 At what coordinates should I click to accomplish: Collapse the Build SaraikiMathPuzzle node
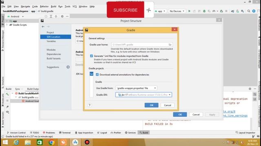(13, 93)
